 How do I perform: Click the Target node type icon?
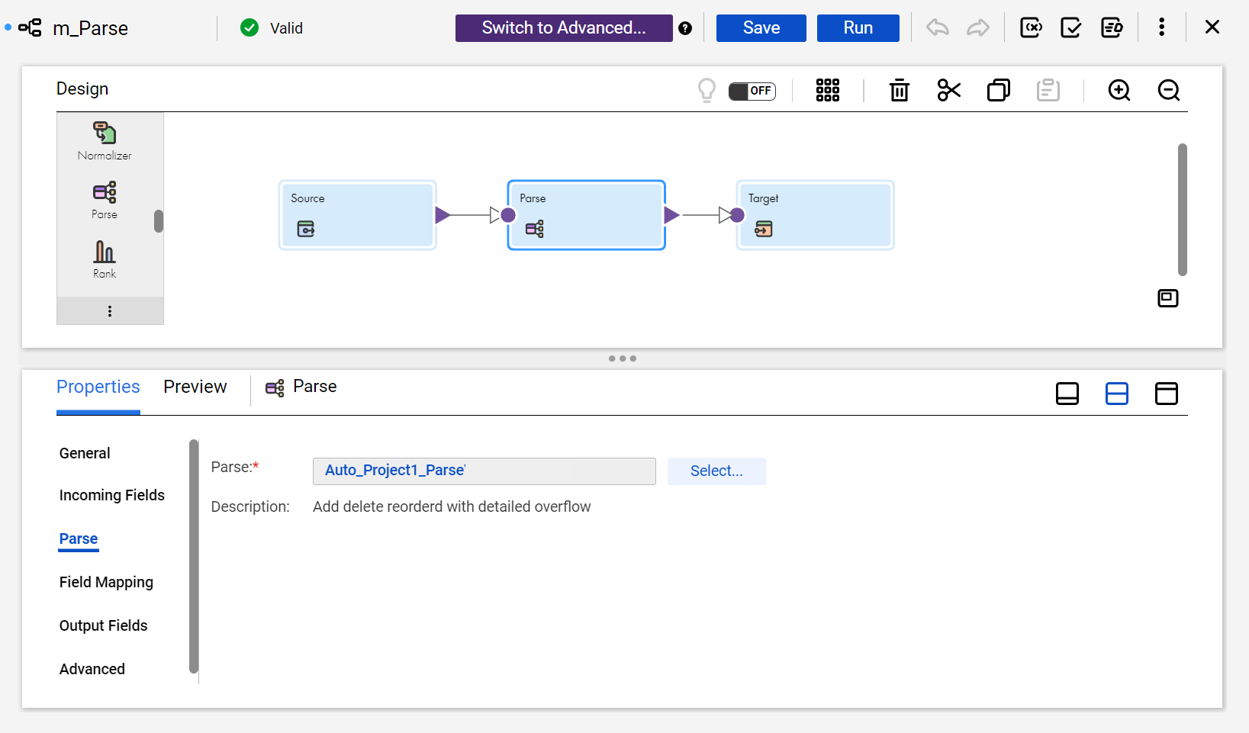click(x=764, y=229)
